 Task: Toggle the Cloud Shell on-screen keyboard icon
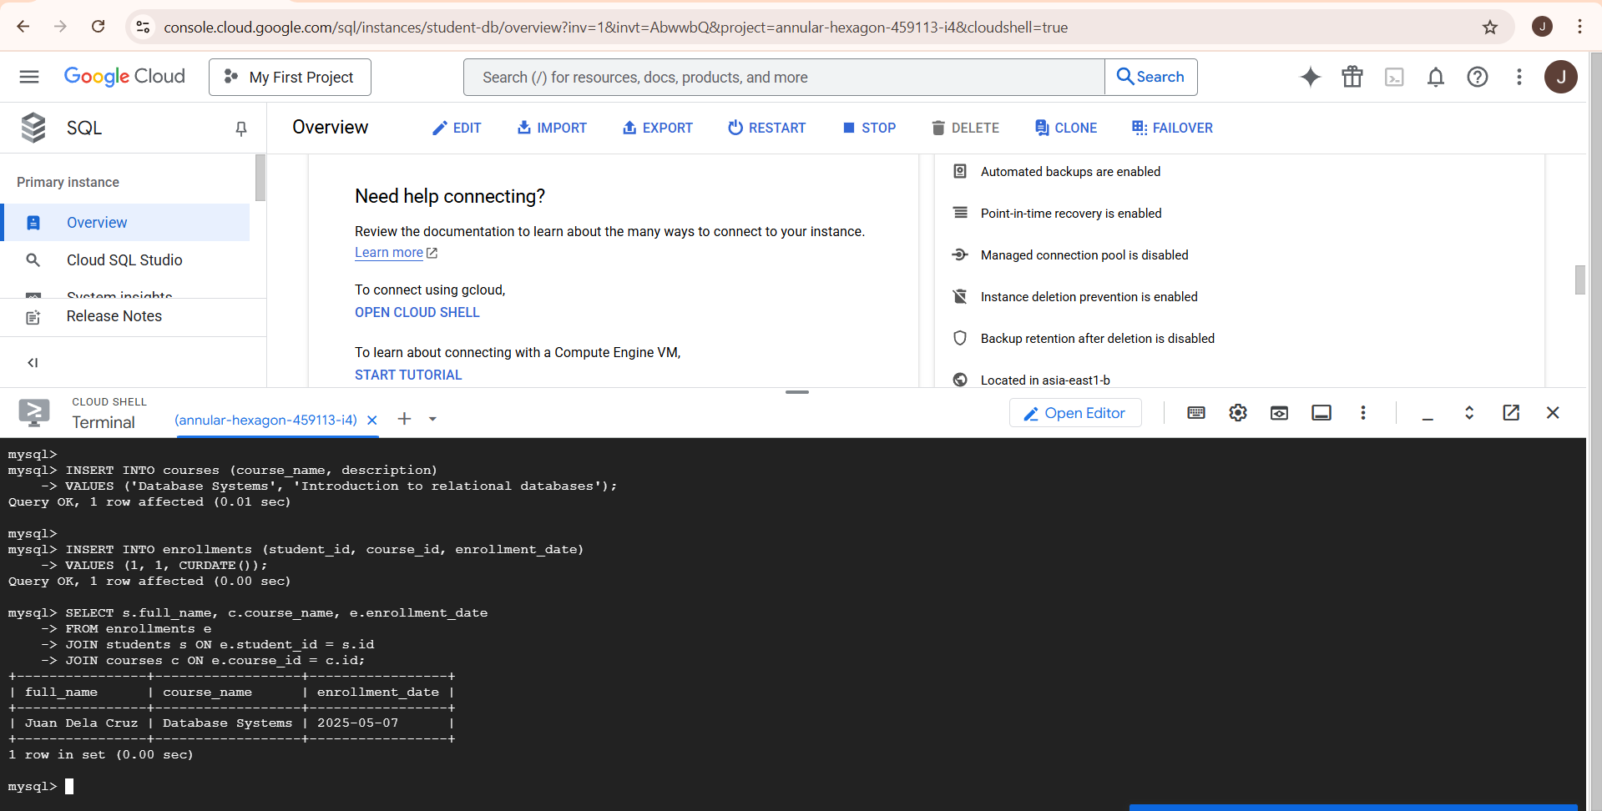pyautogui.click(x=1196, y=413)
